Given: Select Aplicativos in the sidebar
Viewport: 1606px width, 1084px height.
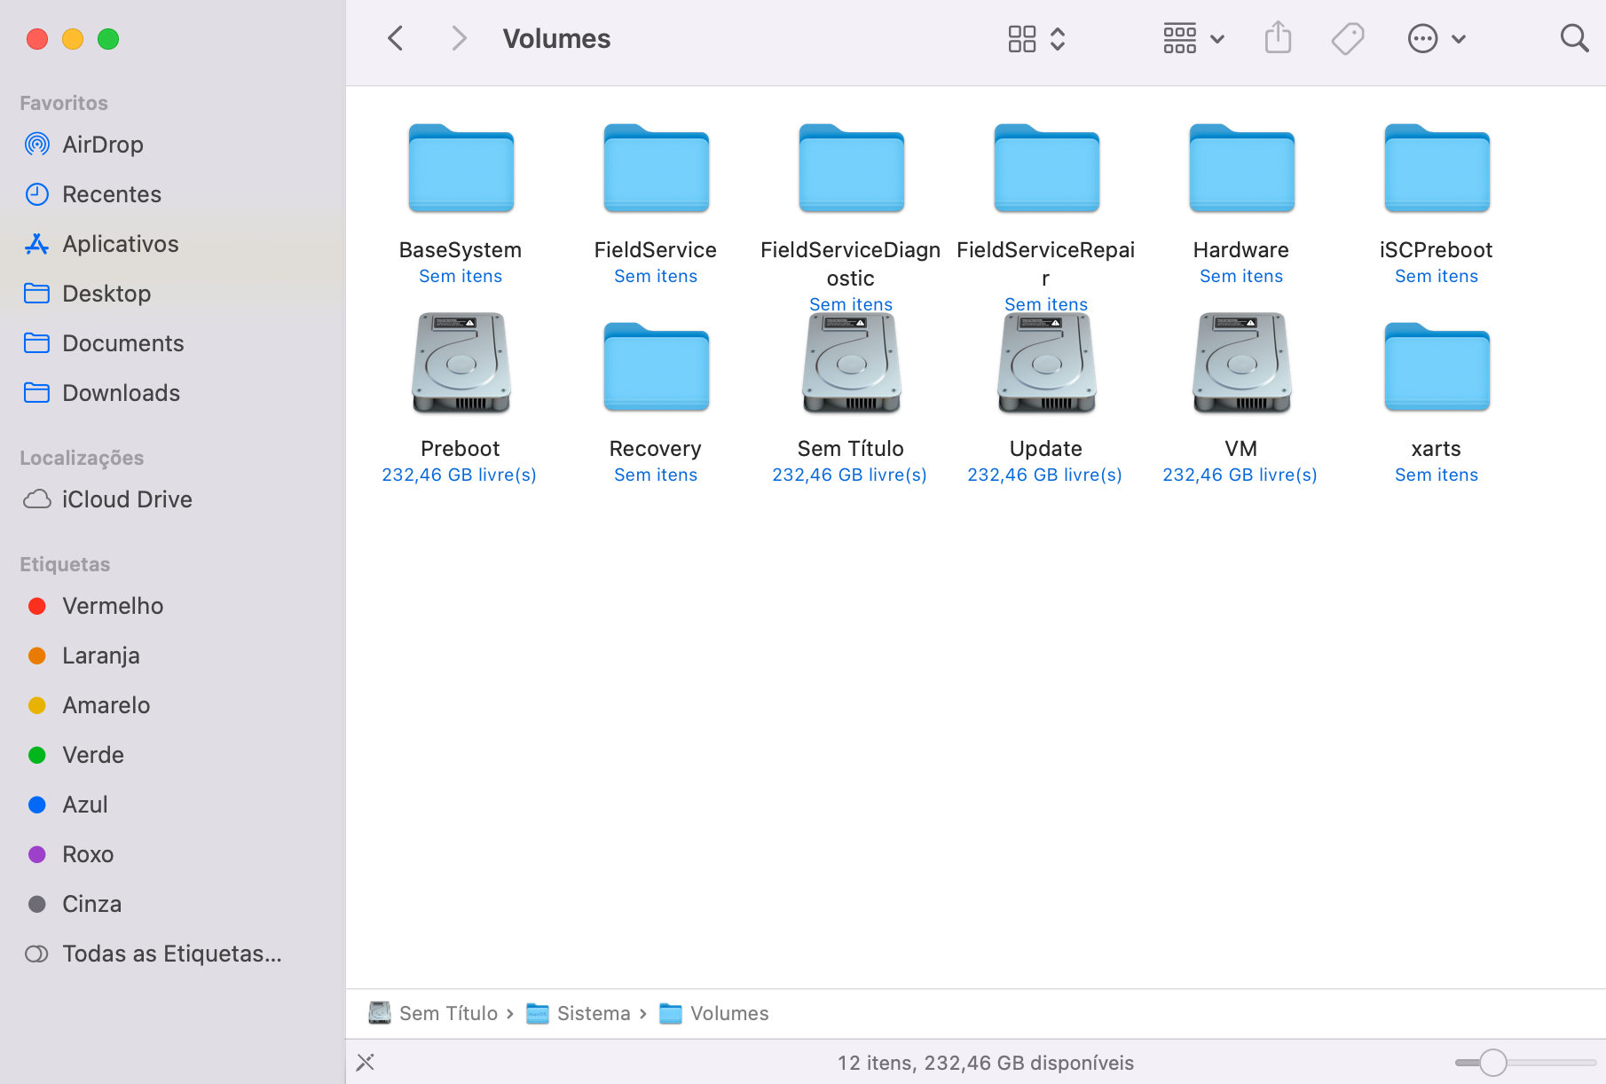Looking at the screenshot, I should 120,244.
